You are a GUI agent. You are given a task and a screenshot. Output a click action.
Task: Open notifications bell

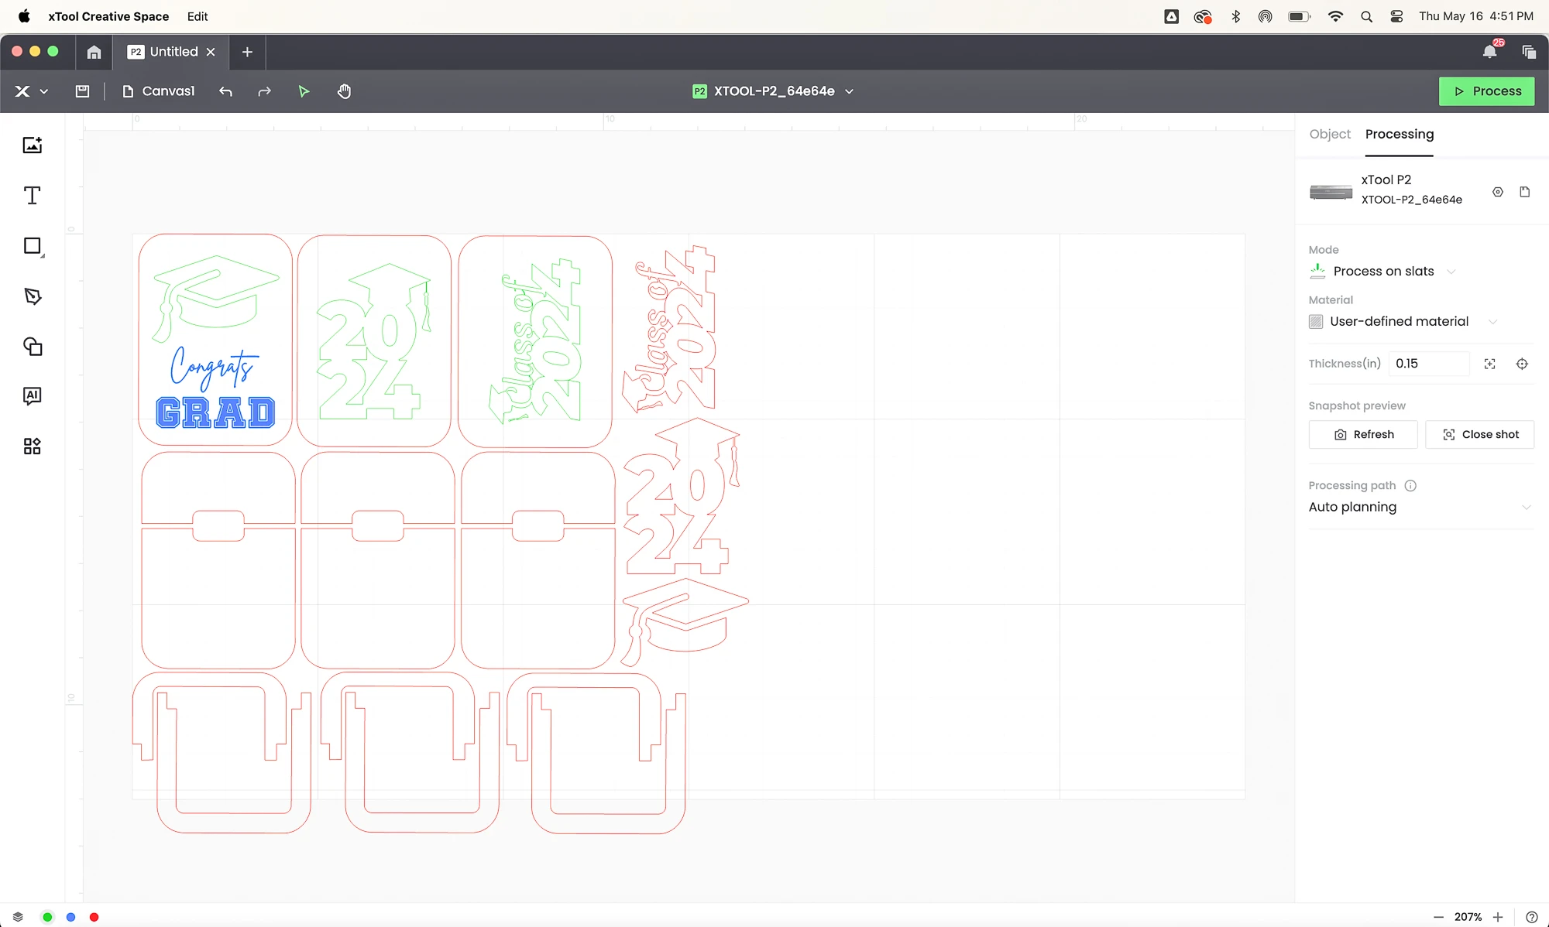tap(1489, 52)
